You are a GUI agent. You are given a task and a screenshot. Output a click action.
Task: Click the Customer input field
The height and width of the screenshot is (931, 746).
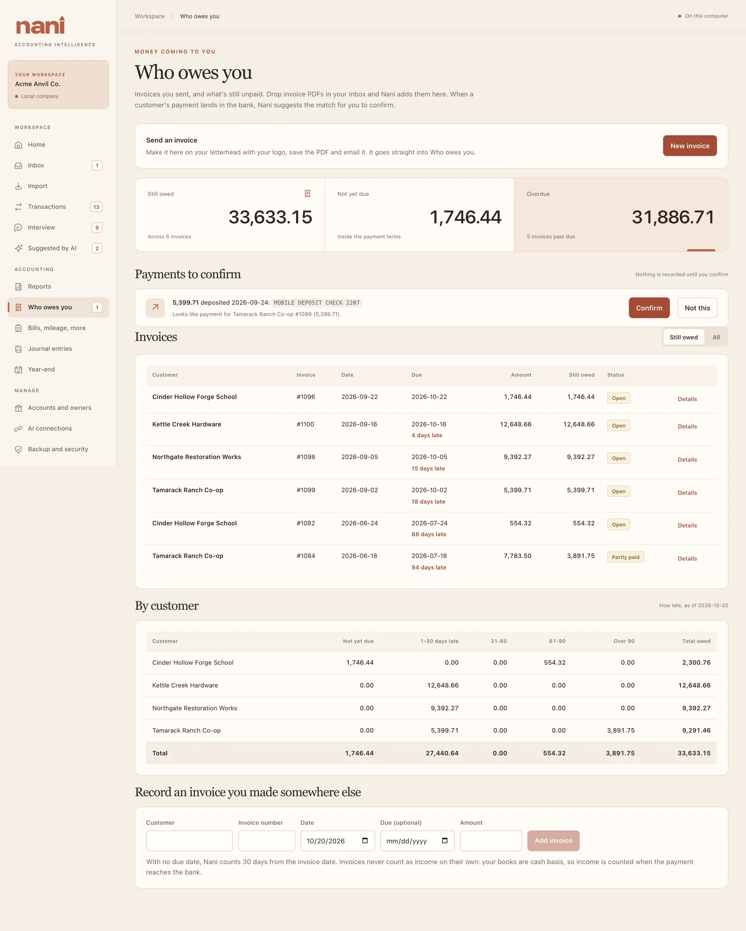(x=189, y=841)
